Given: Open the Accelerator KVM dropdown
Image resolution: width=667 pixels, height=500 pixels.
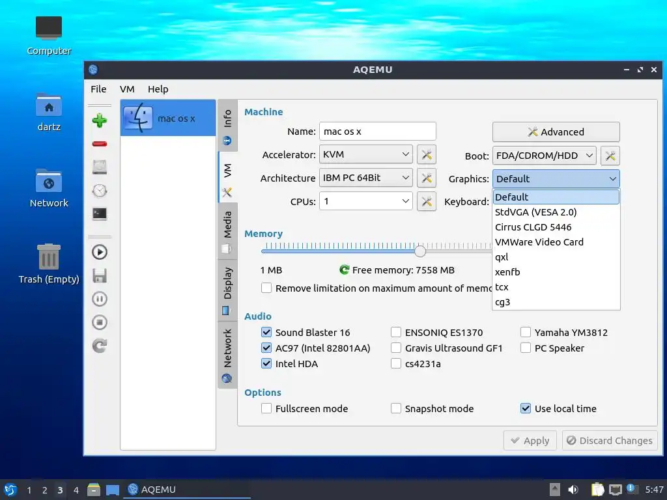Looking at the screenshot, I should [x=366, y=154].
